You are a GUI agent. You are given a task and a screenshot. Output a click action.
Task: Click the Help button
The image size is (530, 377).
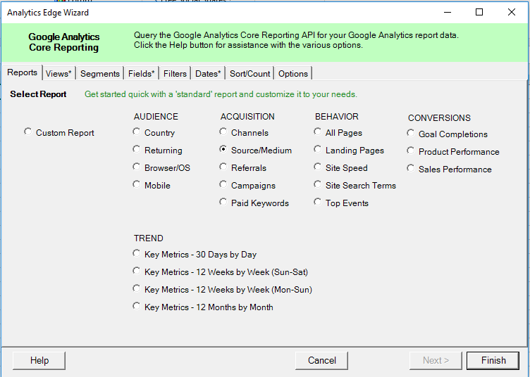coord(39,361)
